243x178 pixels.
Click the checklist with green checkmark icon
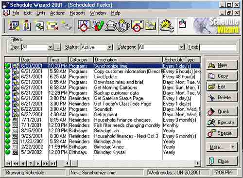98,26
